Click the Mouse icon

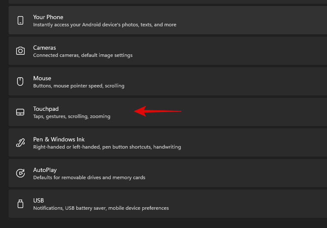click(x=20, y=82)
